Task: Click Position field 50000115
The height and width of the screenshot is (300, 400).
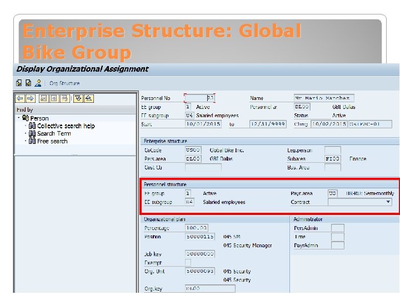Action: coord(200,237)
